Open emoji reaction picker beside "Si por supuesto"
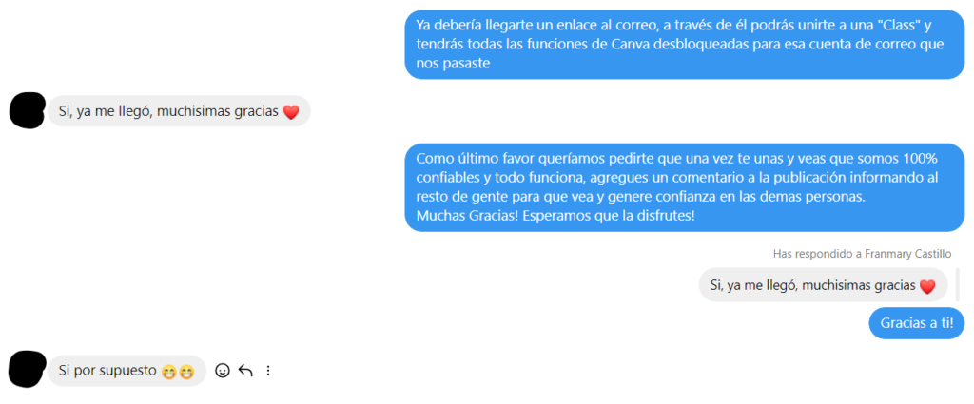974x404 pixels. coord(223,371)
